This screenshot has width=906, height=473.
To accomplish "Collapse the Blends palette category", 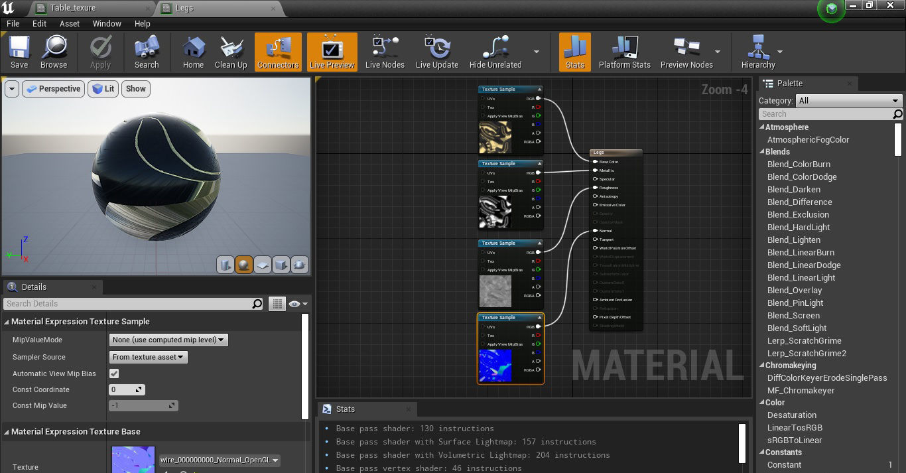I will point(761,152).
